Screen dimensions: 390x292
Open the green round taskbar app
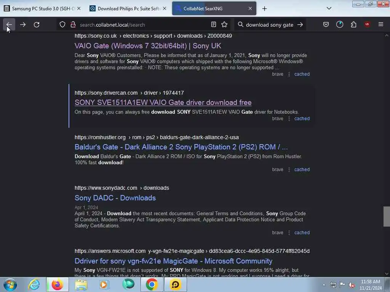(x=128, y=284)
